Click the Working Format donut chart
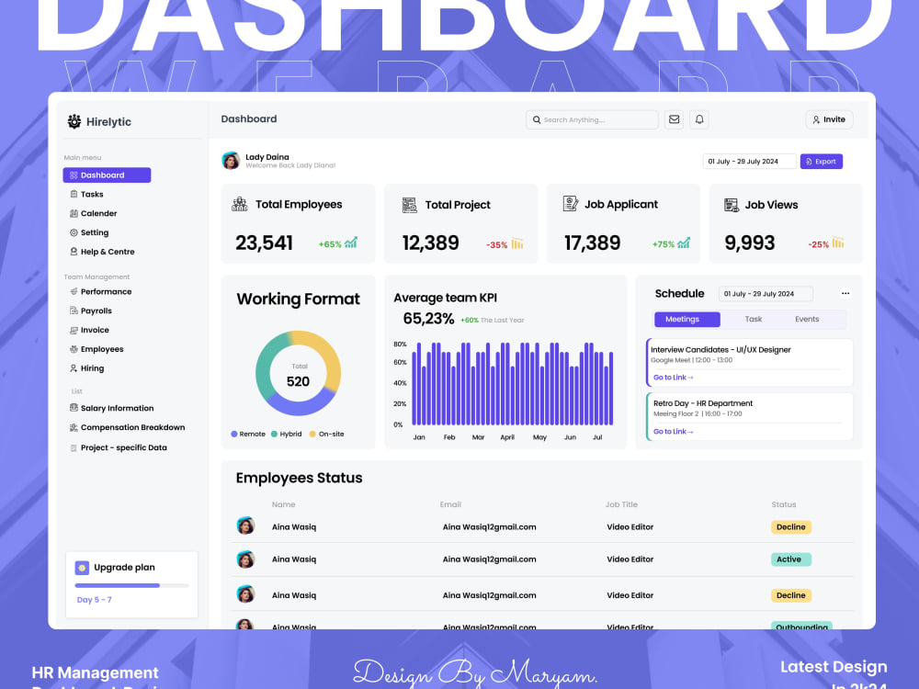Screen dimensions: 919x689 (x=298, y=373)
